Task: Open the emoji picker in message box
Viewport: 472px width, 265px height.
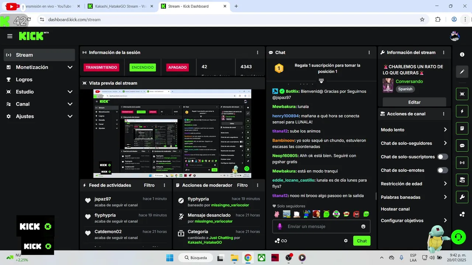Action: click(363, 226)
